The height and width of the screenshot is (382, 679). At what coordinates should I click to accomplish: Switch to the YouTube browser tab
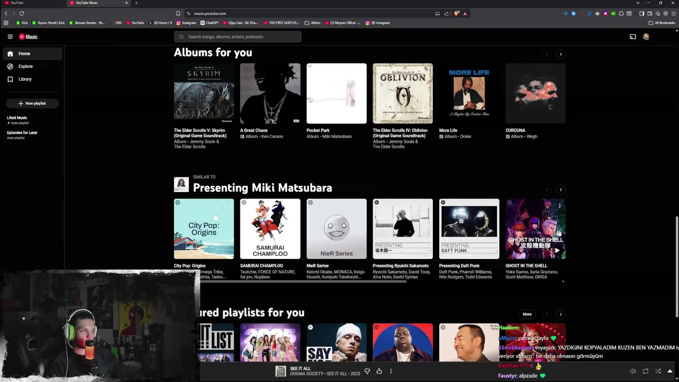32,3
